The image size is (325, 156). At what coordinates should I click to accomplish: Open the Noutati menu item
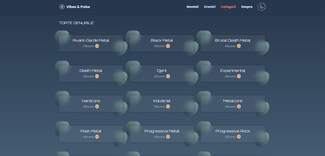193,7
